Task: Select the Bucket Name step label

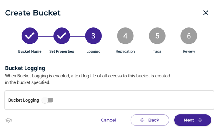Action: pos(30,51)
